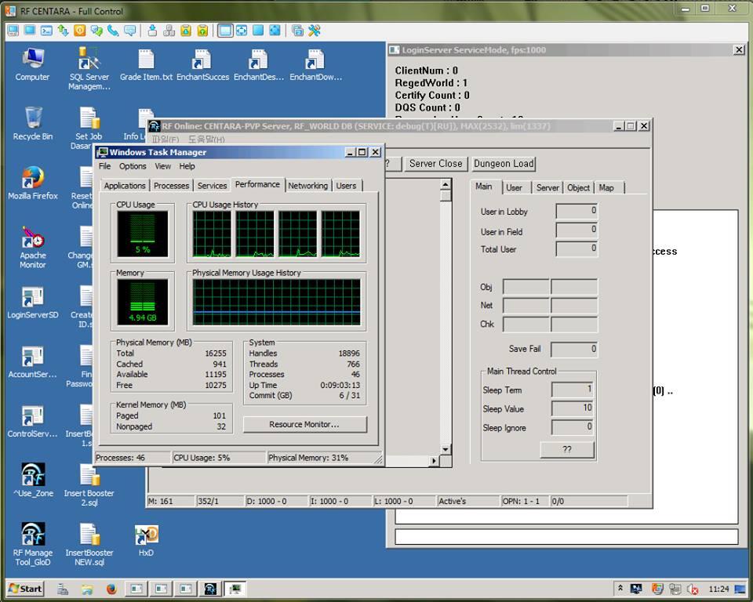Open the remote Start menu
This screenshot has height=602, width=753.
pyautogui.click(x=25, y=589)
